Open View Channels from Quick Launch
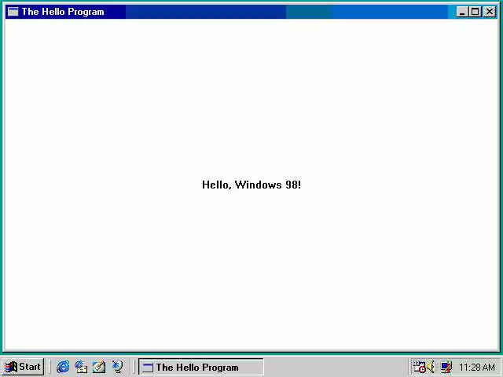Image resolution: width=503 pixels, height=377 pixels. pyautogui.click(x=117, y=367)
